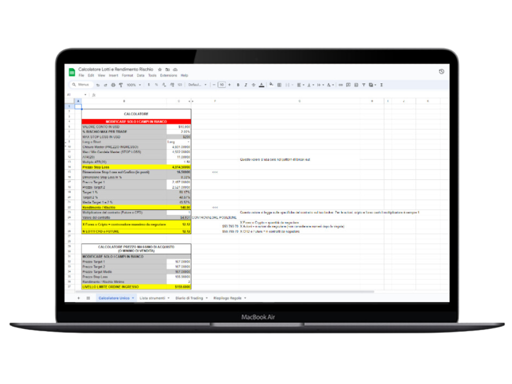The width and height of the screenshot is (512, 384).
Task: Open the cell borders tool
Action: (x=279, y=85)
